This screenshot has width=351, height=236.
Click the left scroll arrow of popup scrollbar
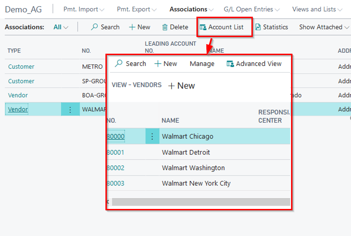108,202
